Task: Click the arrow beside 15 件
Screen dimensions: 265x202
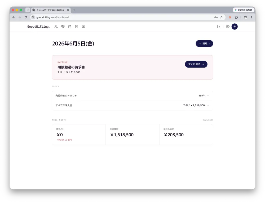Action: (208, 96)
